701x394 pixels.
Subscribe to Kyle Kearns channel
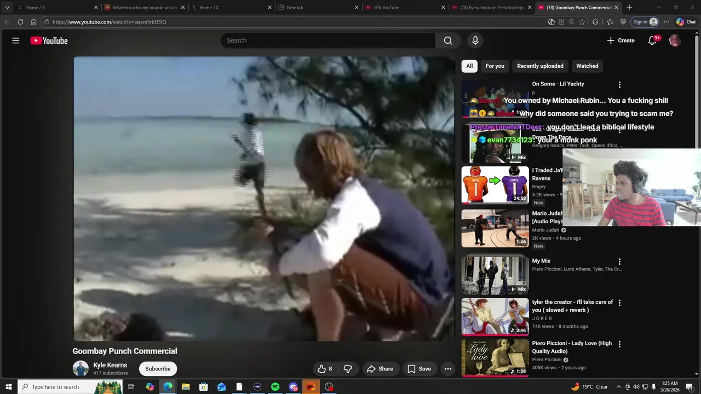coord(158,369)
